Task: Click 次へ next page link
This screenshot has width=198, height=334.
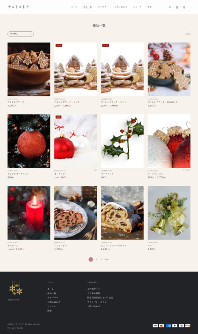Action: [107, 259]
